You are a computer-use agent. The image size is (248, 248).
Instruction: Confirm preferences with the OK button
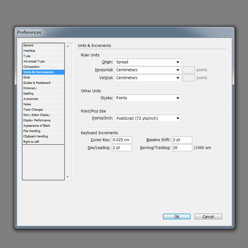pyautogui.click(x=177, y=216)
